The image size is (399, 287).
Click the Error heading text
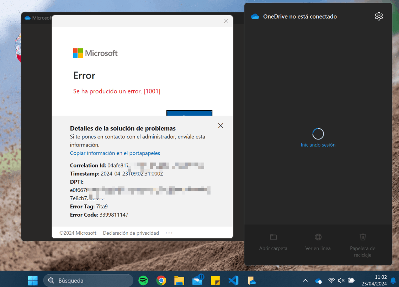pos(84,75)
